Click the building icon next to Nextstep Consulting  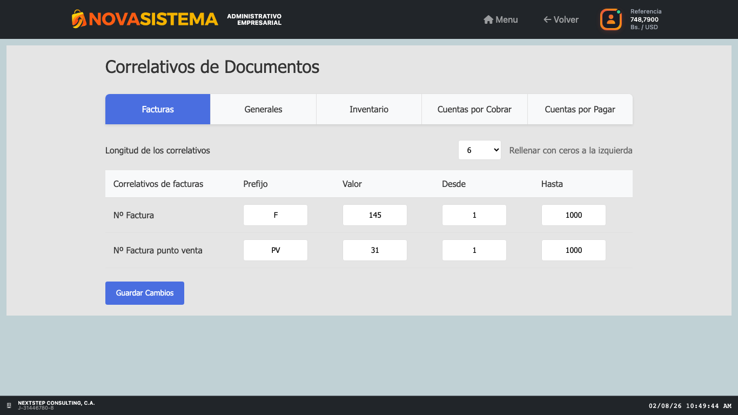point(9,405)
